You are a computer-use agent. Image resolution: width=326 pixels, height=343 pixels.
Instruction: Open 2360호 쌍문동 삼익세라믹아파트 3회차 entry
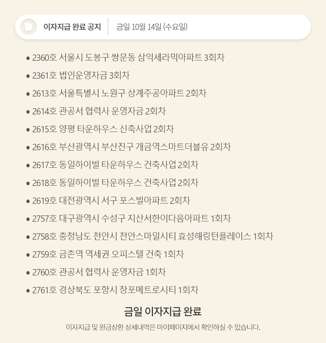(128, 58)
